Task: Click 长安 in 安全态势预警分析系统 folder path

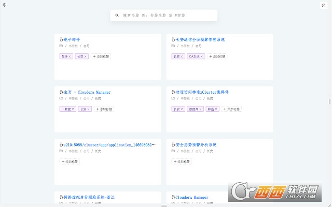Action: (210, 151)
